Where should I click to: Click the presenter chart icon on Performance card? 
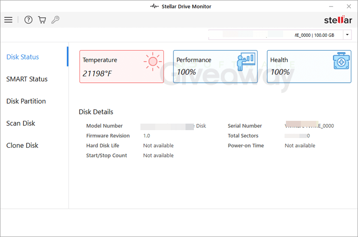[x=246, y=61]
